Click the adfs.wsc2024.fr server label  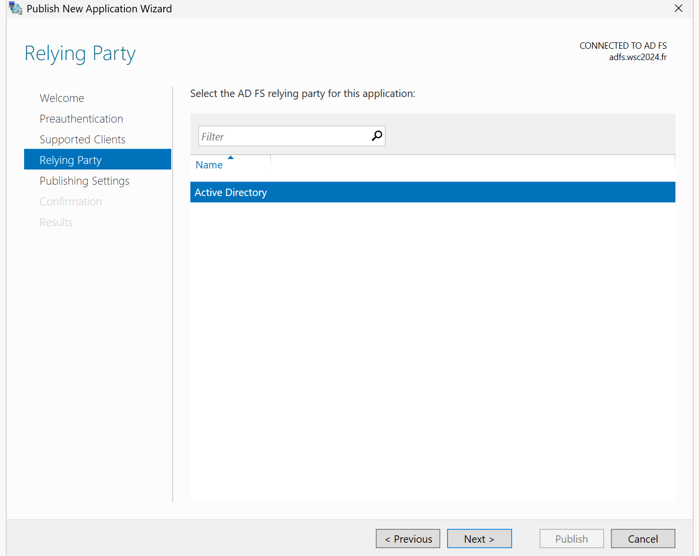638,57
